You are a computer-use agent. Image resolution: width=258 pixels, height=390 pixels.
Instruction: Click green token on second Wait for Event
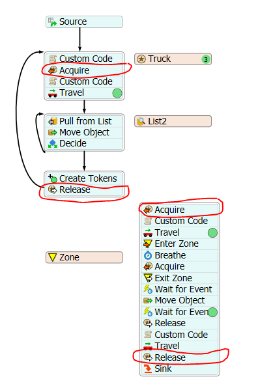[212, 312]
